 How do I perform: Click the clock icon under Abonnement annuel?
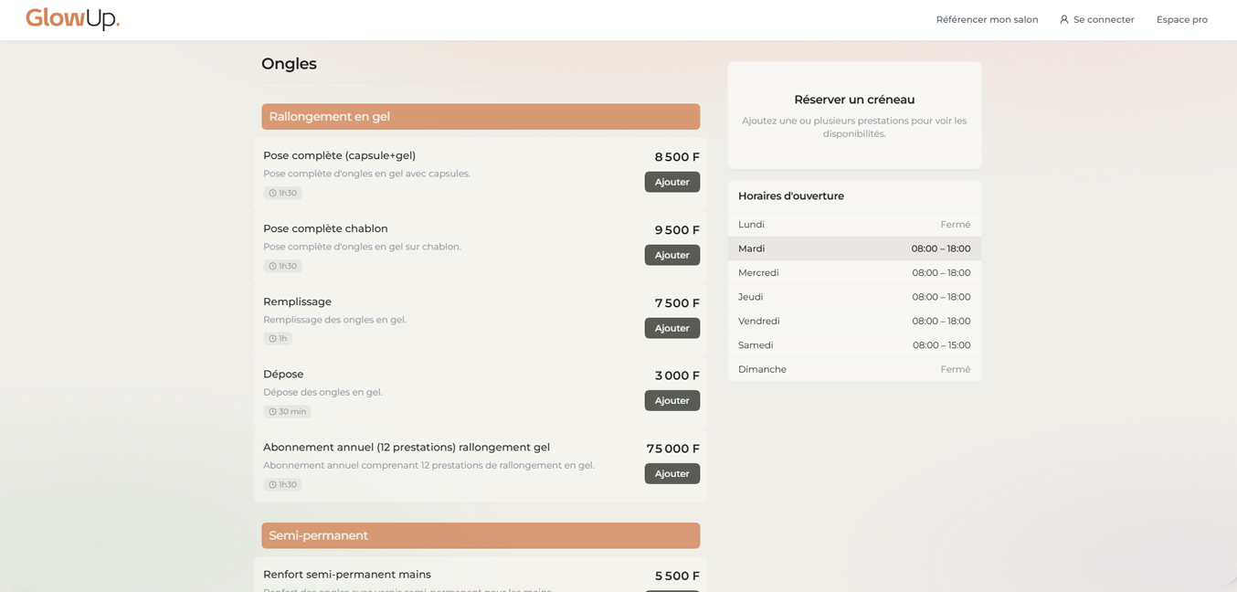pos(272,485)
